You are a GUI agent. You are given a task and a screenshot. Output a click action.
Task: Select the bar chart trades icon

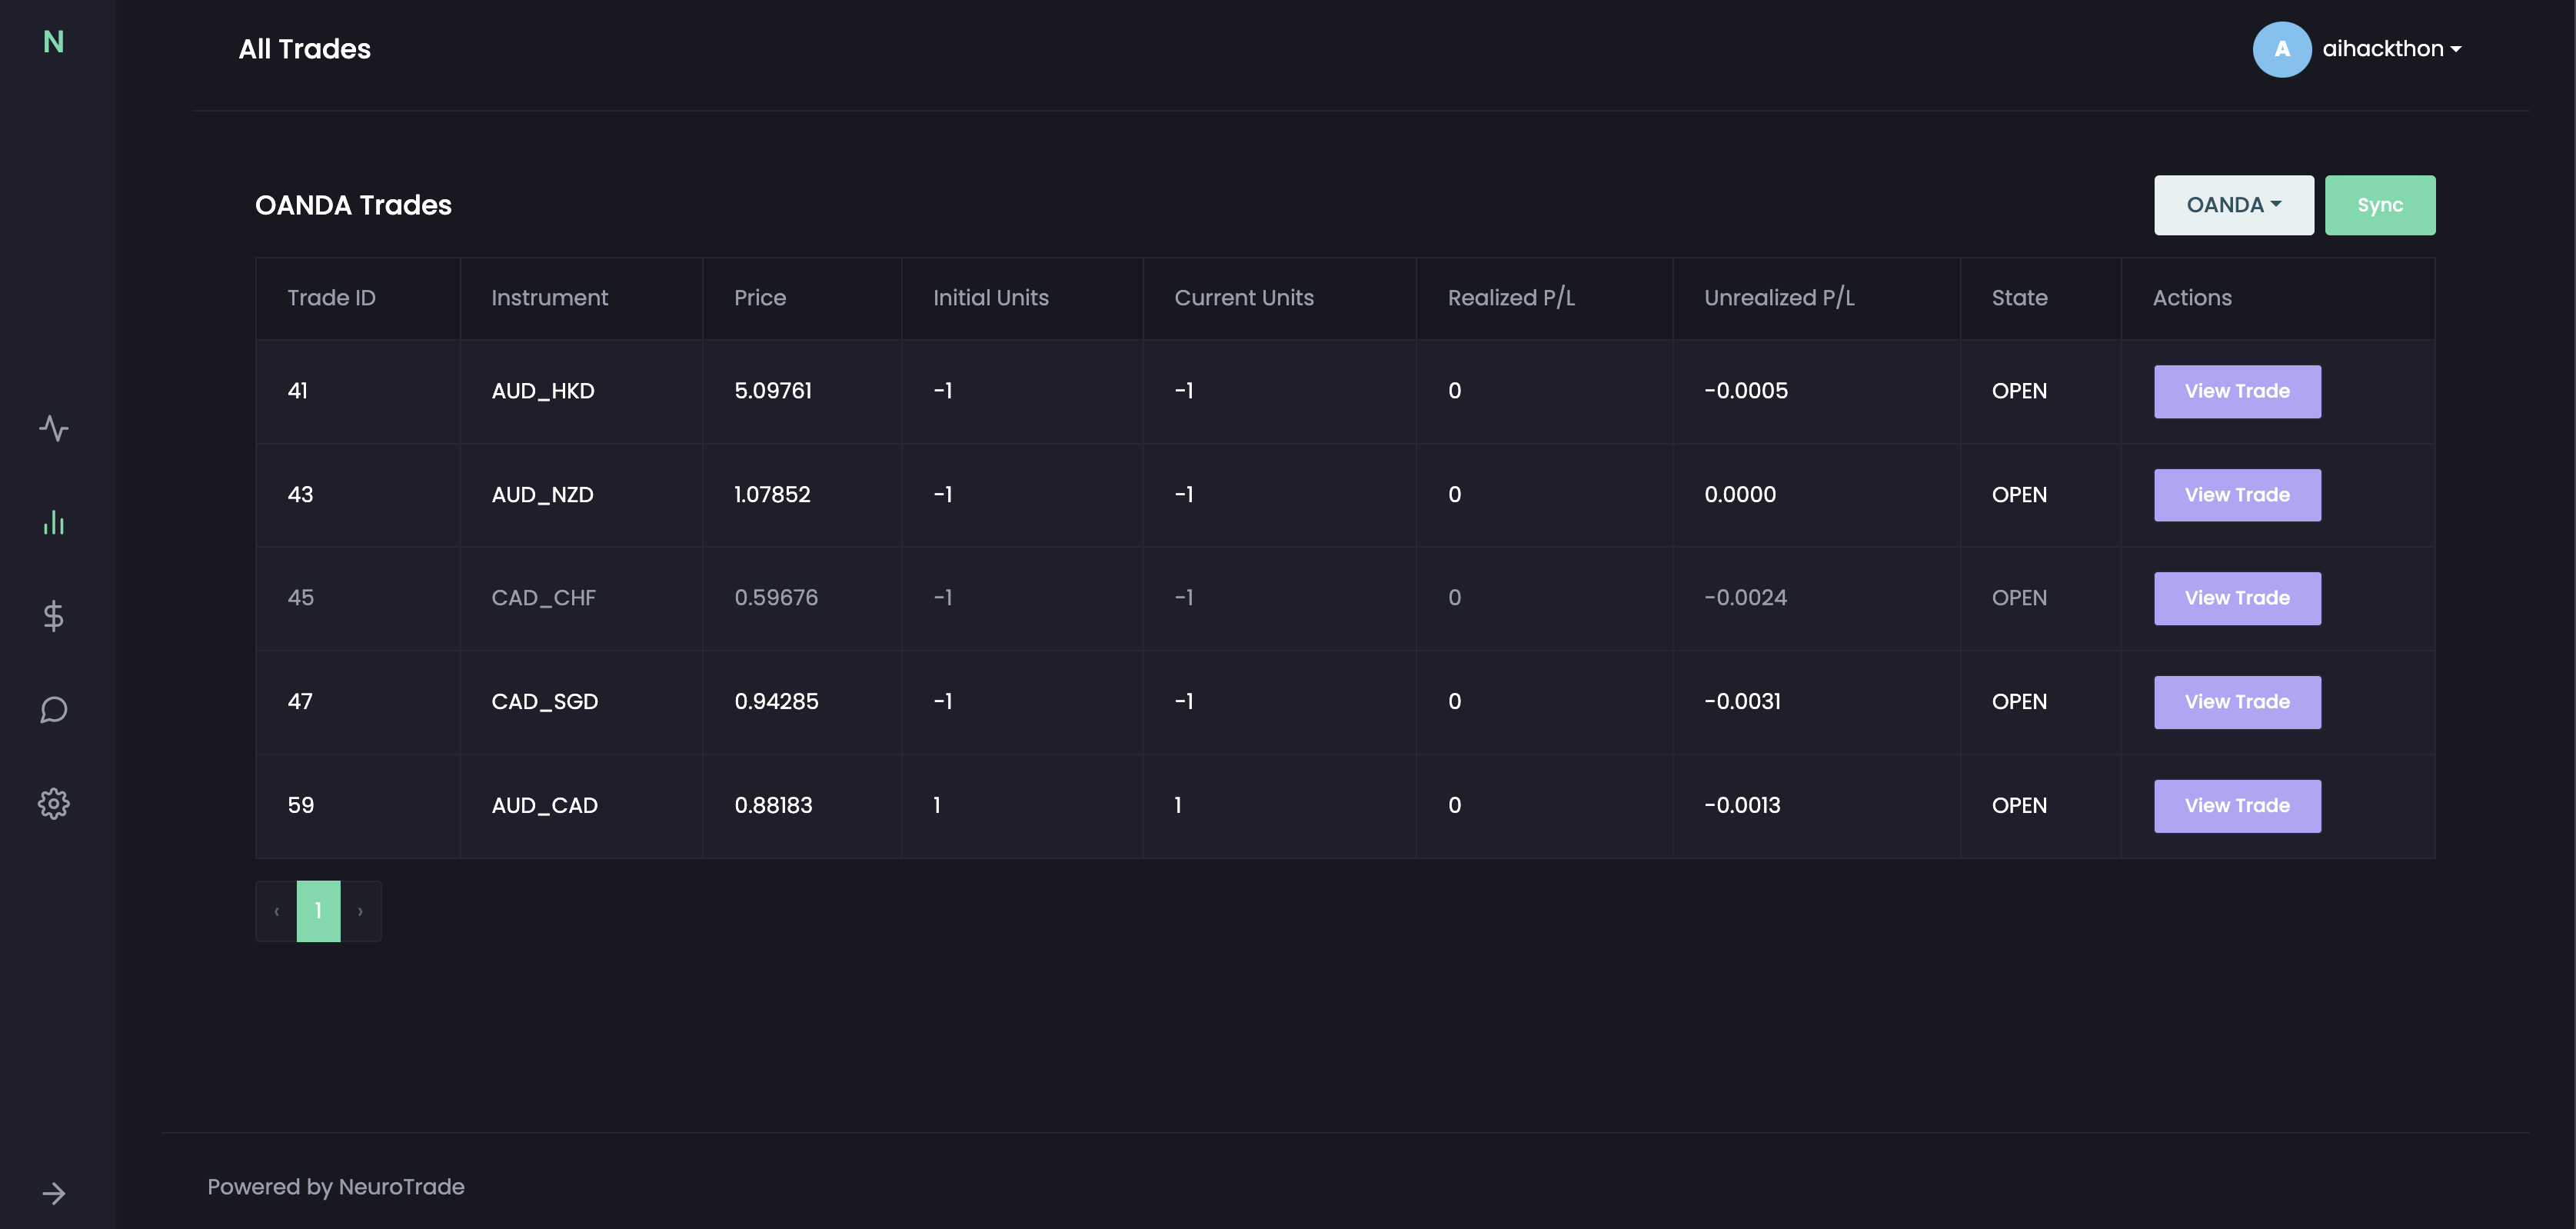click(x=54, y=522)
